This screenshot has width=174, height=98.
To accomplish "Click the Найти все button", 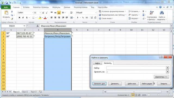I will coord(132,84).
